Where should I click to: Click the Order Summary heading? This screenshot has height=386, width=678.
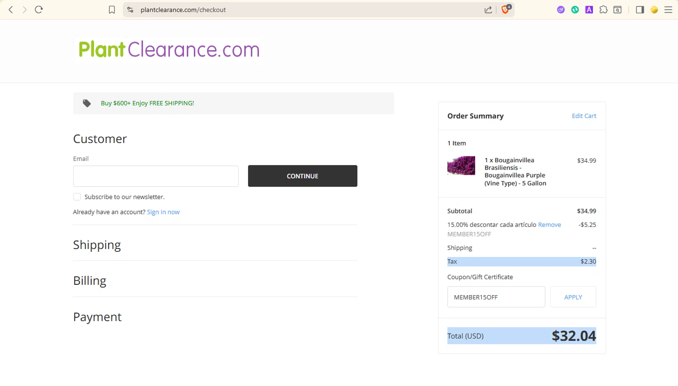point(476,116)
